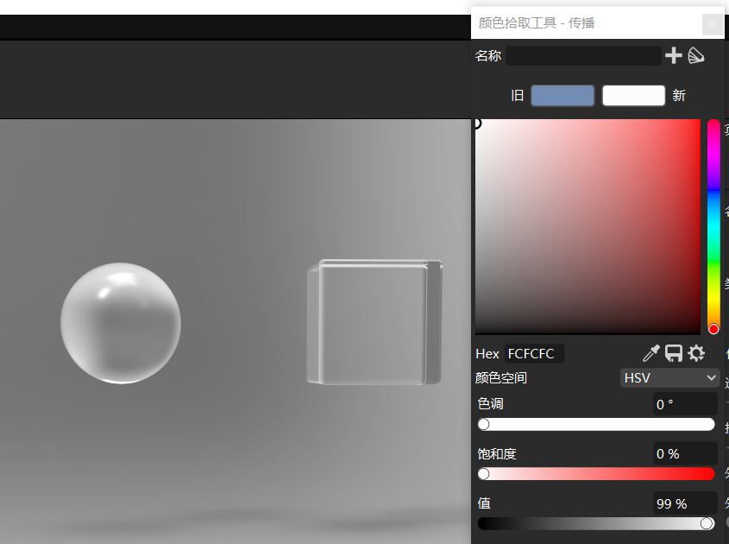Close the color picker dialog
The width and height of the screenshot is (729, 544).
tap(713, 24)
